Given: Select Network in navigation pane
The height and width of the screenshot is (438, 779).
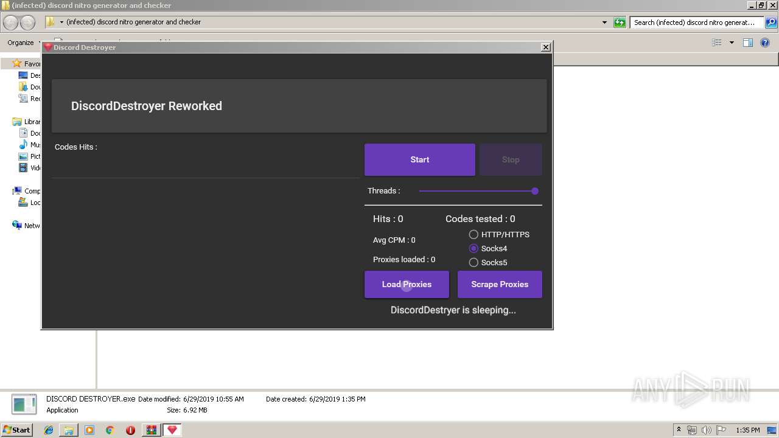Looking at the screenshot, I should coord(26,226).
